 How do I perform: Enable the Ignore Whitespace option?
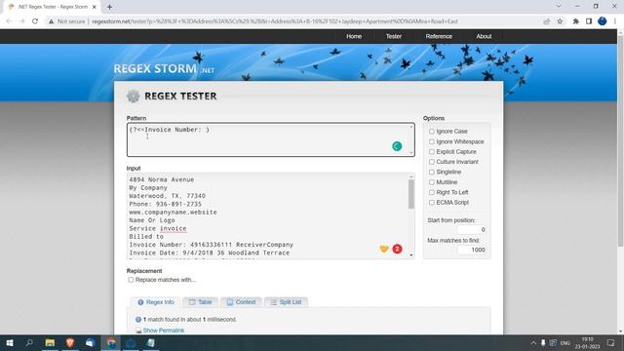coord(432,141)
